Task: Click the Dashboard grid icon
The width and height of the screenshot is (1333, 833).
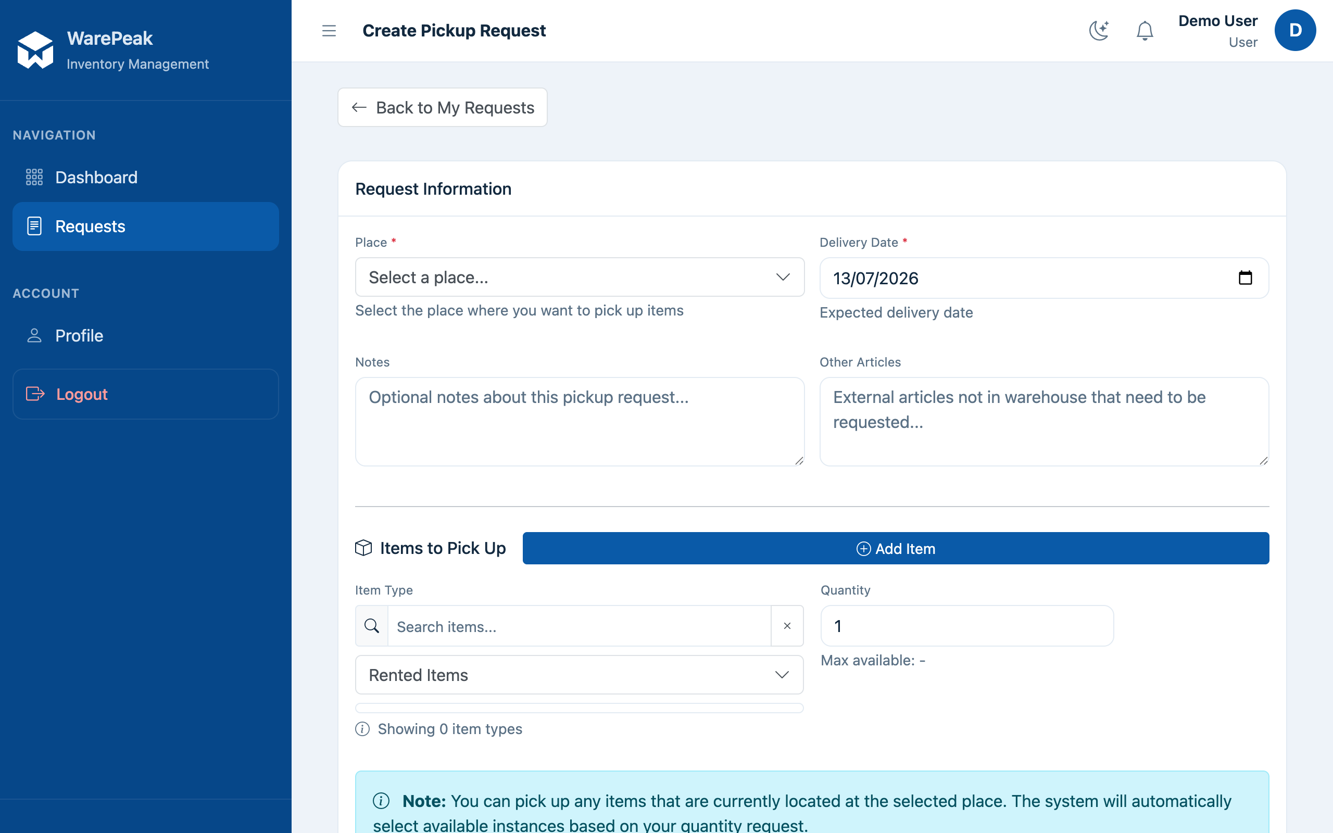Action: coord(34,177)
